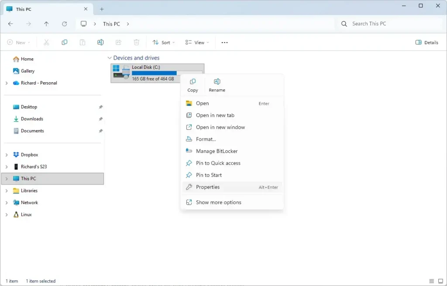Choose Open in new tab
Screen dimensions: 447x286
tap(232, 115)
